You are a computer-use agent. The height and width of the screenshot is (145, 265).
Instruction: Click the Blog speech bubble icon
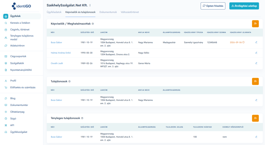tap(6, 98)
